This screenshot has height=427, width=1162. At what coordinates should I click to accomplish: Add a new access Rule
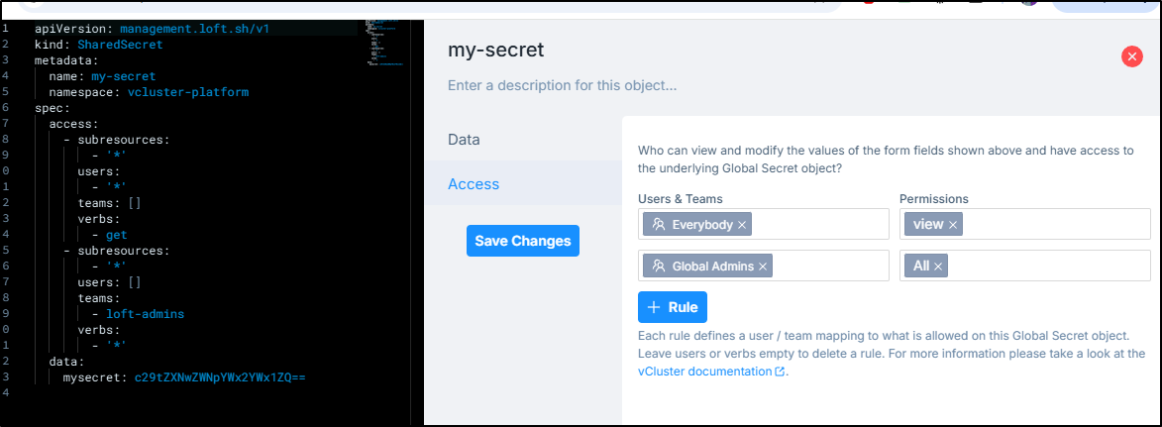673,307
